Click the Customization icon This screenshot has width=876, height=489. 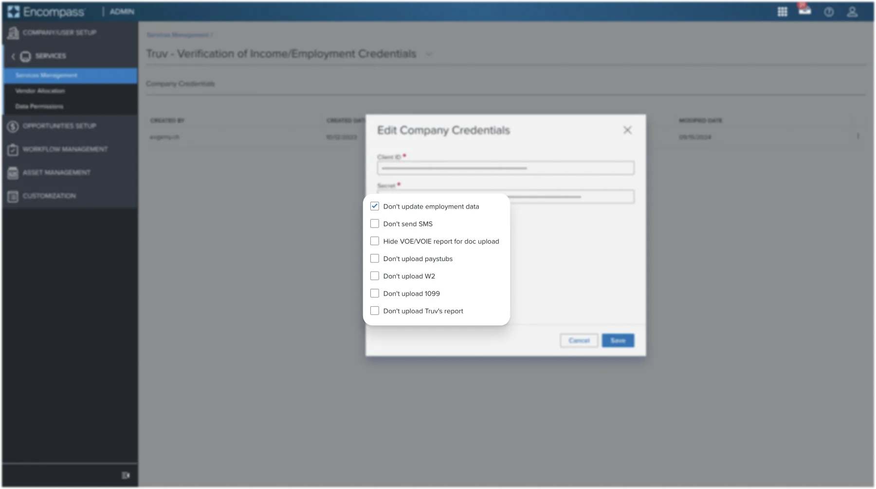click(x=13, y=196)
